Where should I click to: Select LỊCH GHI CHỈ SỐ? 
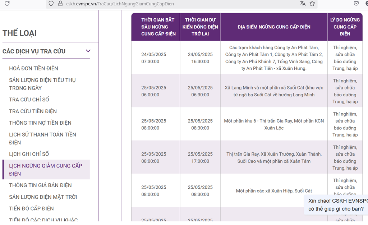(x=29, y=154)
